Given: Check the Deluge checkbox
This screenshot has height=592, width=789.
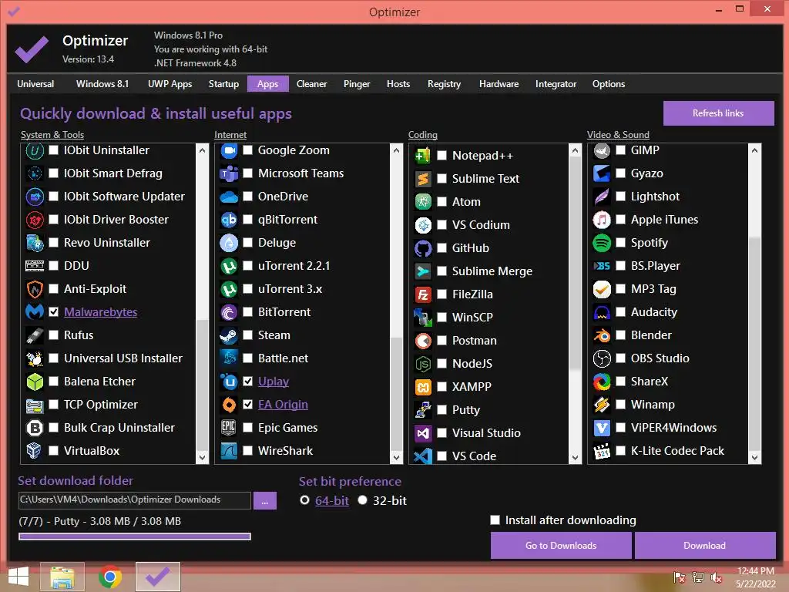Looking at the screenshot, I should point(247,243).
